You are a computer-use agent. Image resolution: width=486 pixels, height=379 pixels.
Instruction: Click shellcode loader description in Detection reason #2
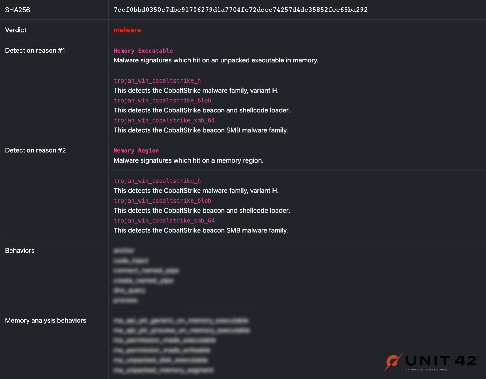202,210
